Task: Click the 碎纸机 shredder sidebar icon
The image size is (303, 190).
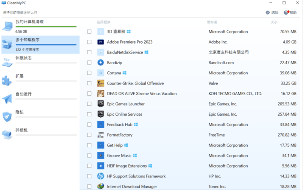Action: point(7,133)
